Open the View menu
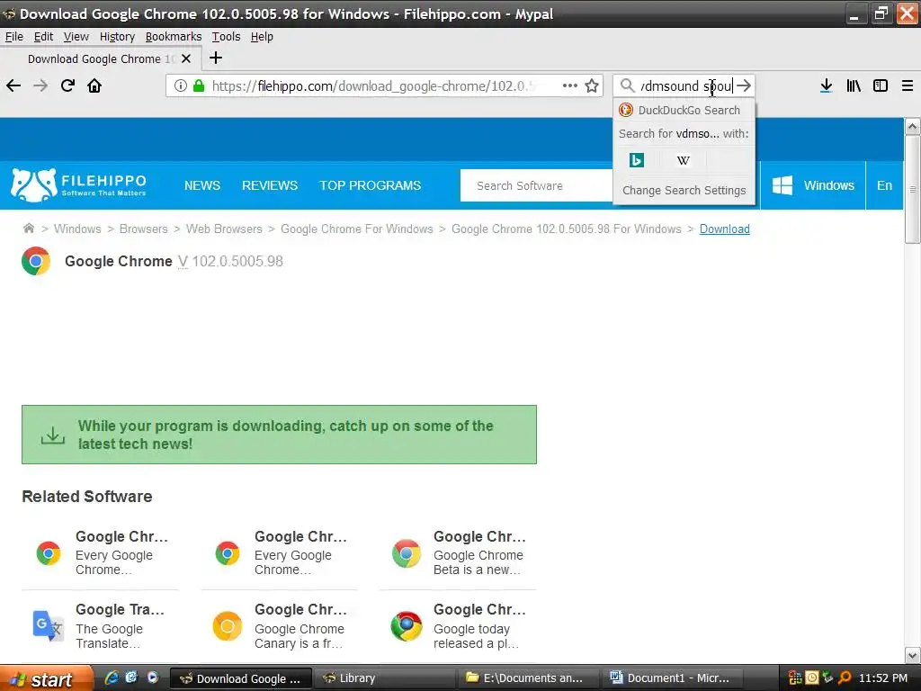Viewport: 921px width, 691px height. tap(76, 36)
